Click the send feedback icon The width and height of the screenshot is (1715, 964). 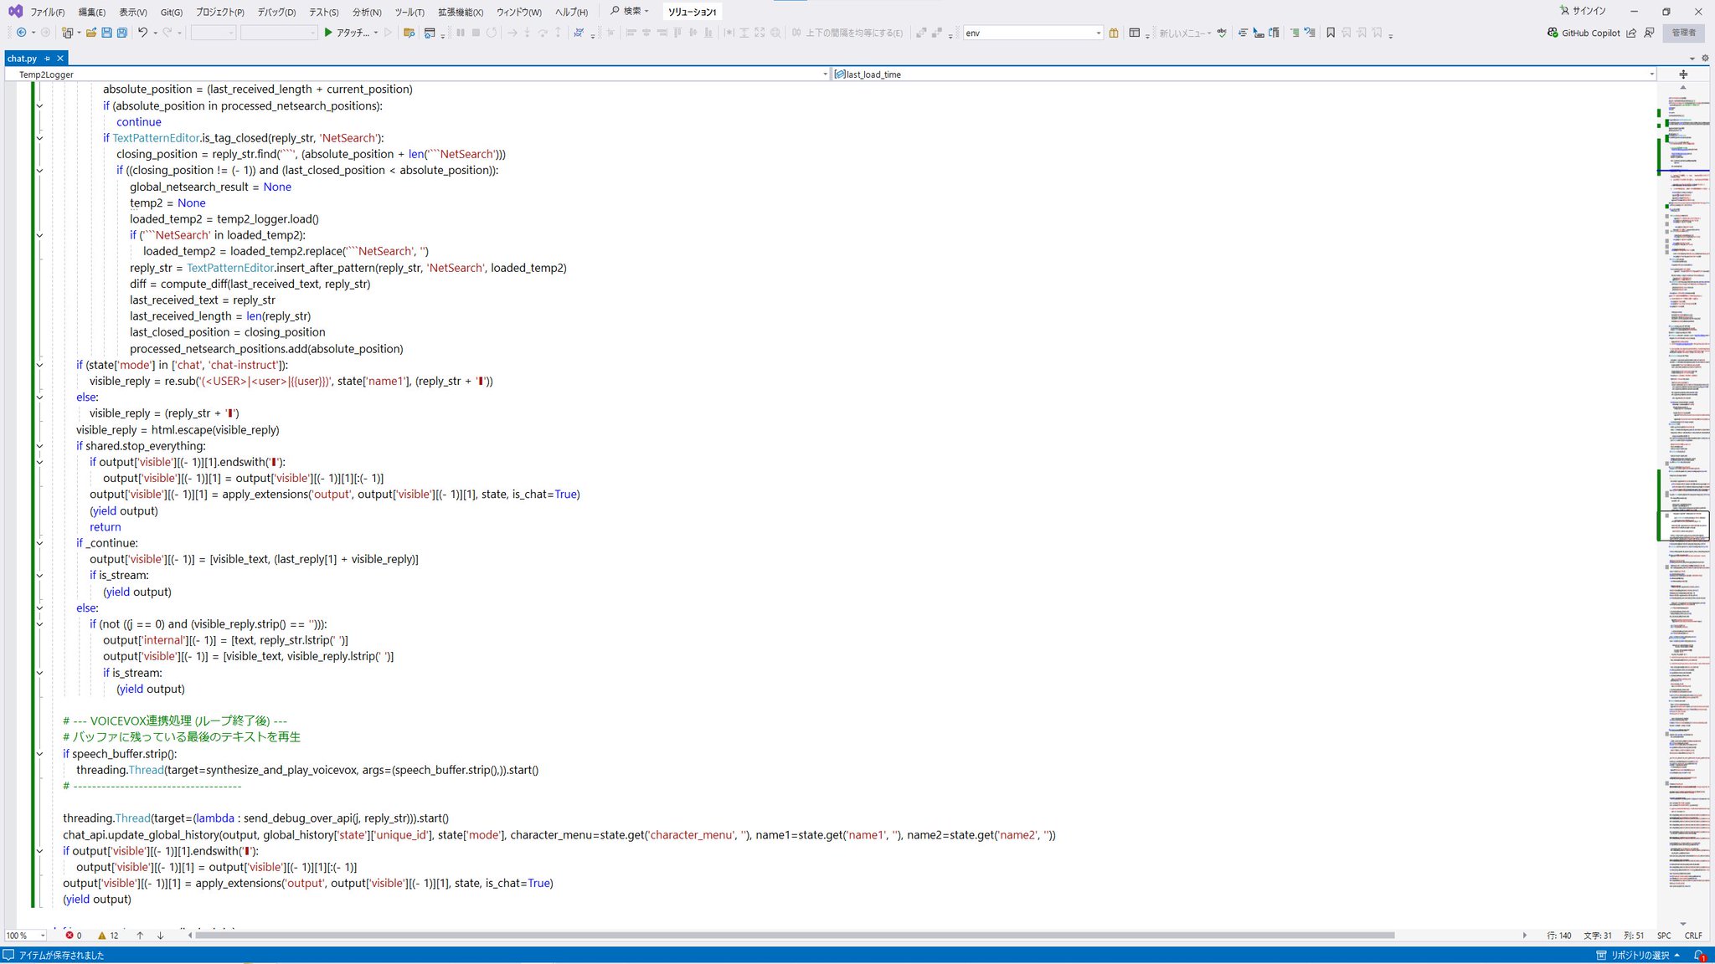point(1649,33)
